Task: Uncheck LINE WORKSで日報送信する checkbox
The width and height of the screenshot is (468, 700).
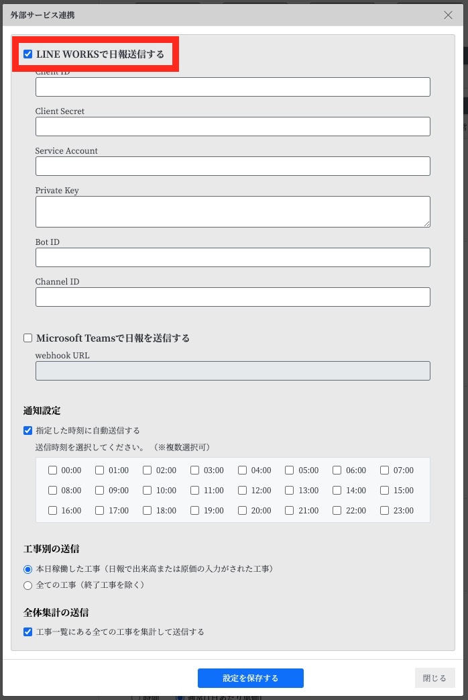Action: click(x=27, y=54)
